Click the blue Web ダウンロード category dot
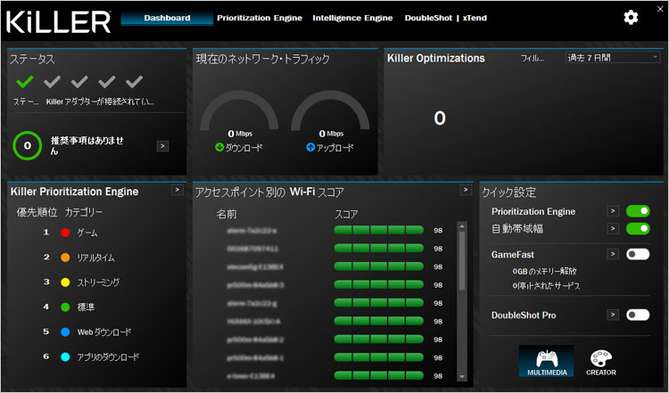 pyautogui.click(x=65, y=332)
